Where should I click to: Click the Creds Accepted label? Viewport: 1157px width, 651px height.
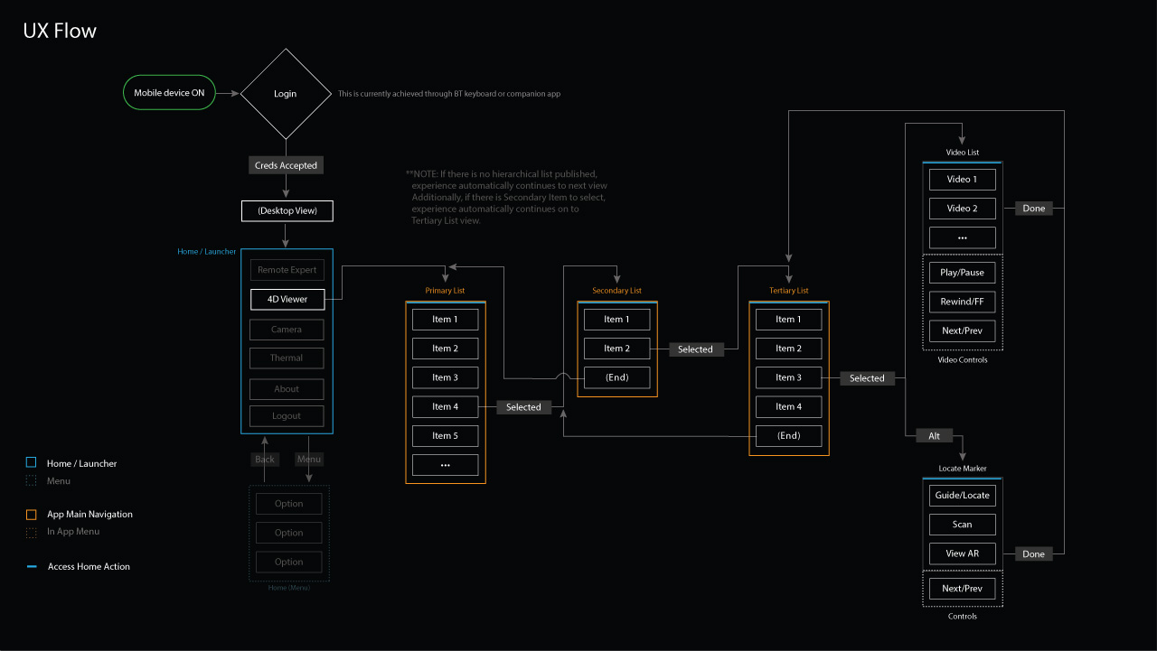[286, 165]
